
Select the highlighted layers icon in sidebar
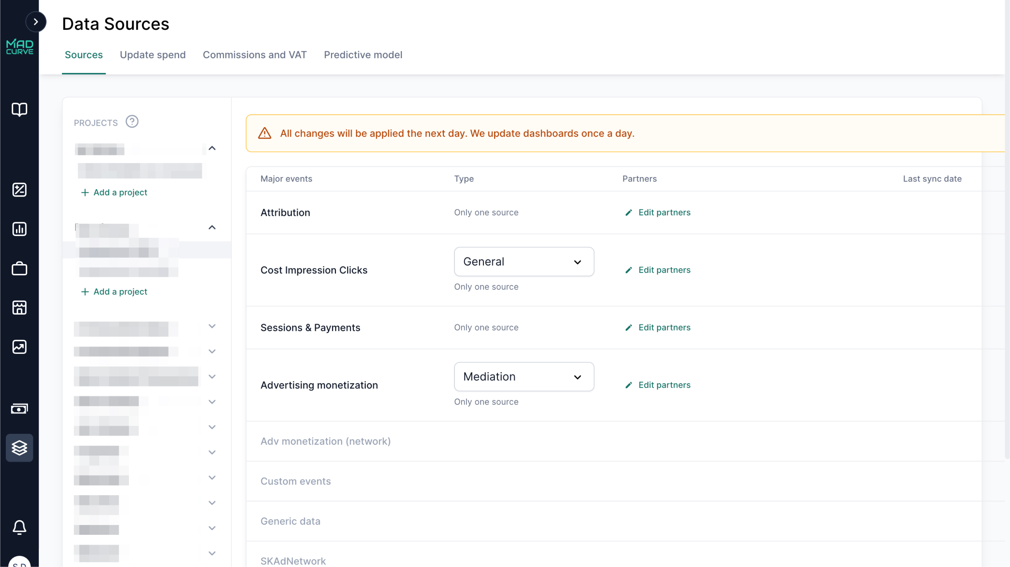point(19,448)
